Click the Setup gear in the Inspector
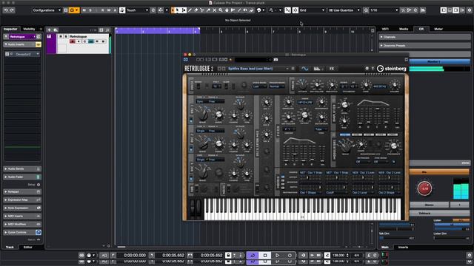 pos(39,185)
